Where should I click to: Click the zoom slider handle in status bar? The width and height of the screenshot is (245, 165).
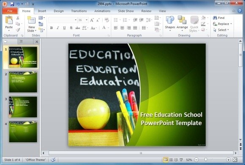click(206, 160)
